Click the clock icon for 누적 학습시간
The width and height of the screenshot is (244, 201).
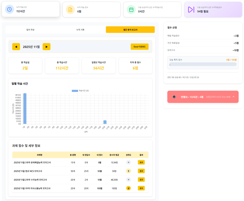point(9,9)
